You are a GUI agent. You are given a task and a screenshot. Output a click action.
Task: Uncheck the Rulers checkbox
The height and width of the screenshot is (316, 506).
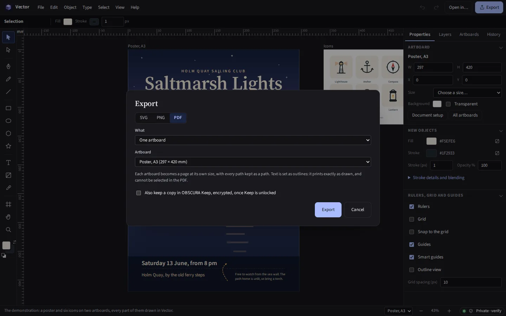411,206
